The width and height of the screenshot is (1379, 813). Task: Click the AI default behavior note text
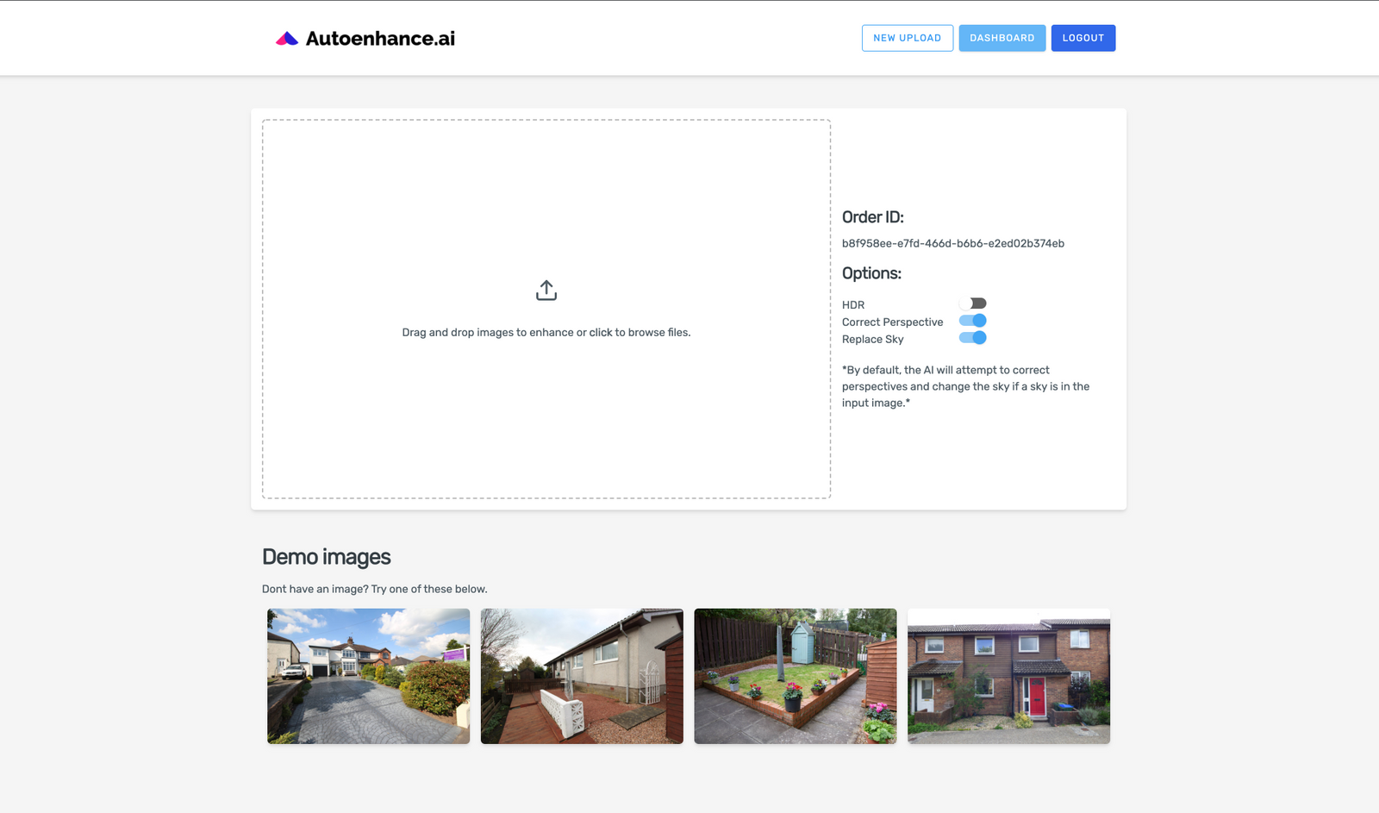coord(964,385)
